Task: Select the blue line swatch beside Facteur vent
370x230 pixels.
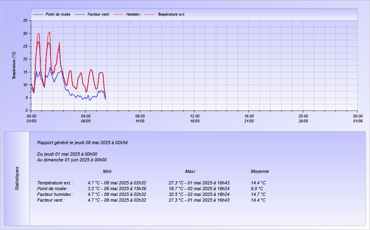Action: pyautogui.click(x=80, y=14)
